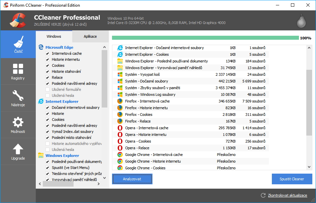
Task: Collapse the Internet Explorer group header
Action: pos(62,101)
